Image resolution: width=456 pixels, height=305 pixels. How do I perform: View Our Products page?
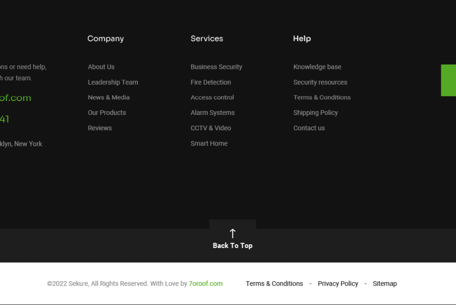pyautogui.click(x=107, y=112)
